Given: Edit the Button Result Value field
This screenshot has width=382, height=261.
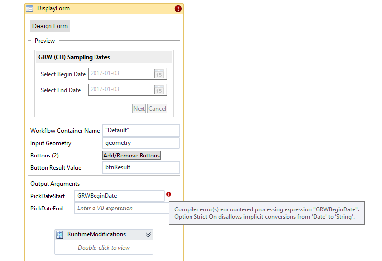Looking at the screenshot, I should pos(142,167).
